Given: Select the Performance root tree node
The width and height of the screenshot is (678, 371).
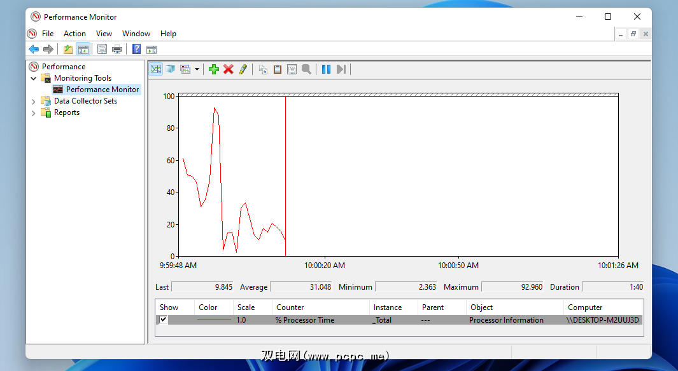Looking at the screenshot, I should point(64,67).
